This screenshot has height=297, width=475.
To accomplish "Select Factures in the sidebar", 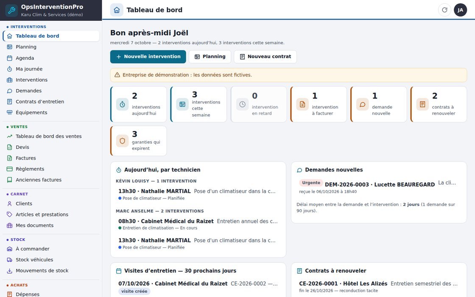I will (51, 158).
